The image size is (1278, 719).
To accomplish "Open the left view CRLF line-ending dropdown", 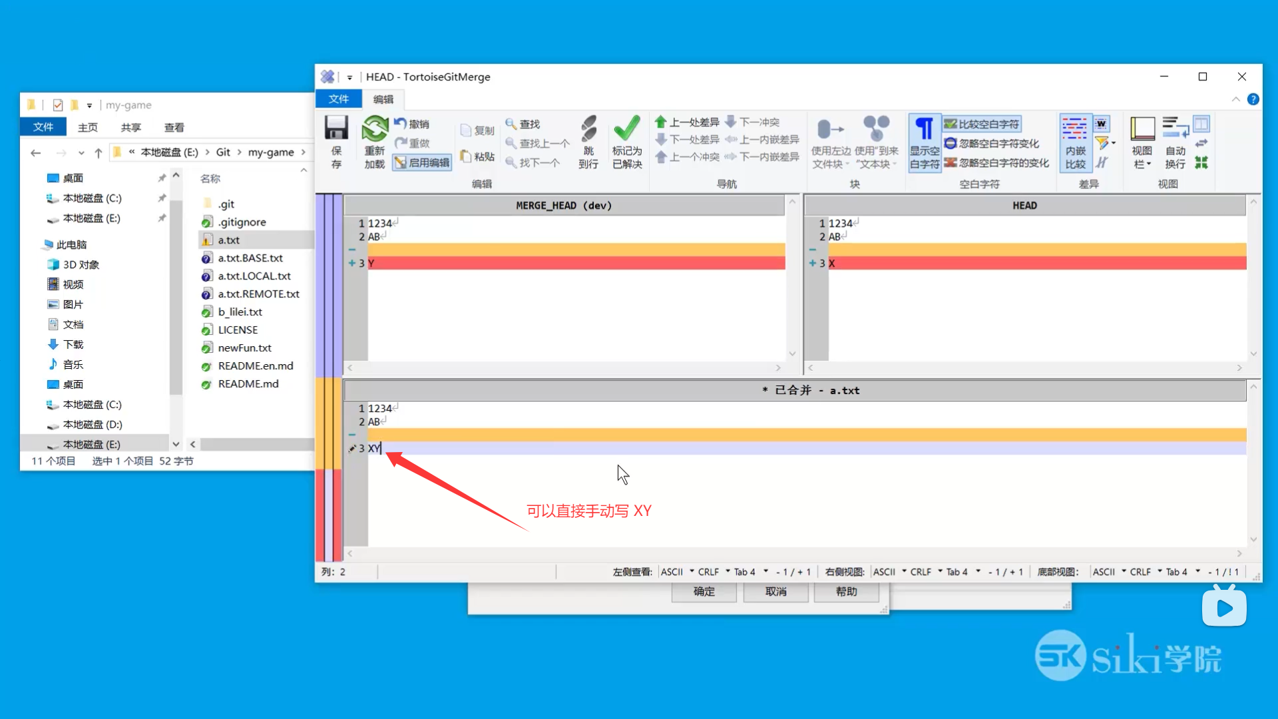I will [714, 572].
